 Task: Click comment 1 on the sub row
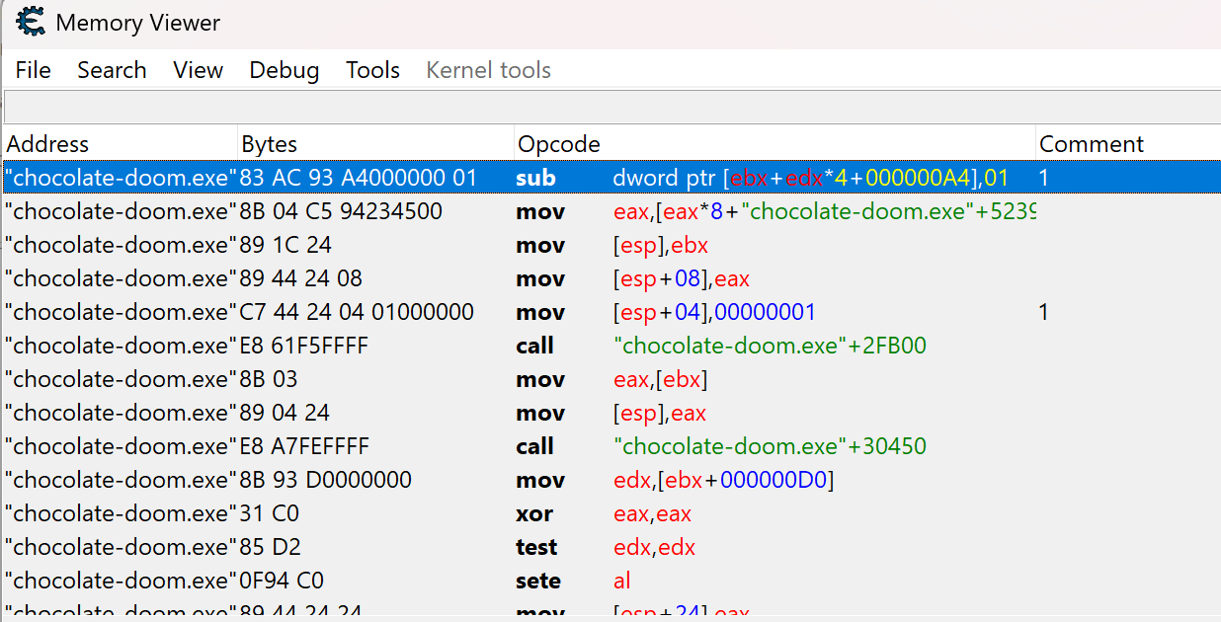[x=1045, y=178]
